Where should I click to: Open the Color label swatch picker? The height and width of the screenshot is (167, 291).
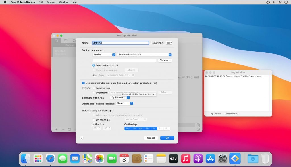click(x=169, y=43)
